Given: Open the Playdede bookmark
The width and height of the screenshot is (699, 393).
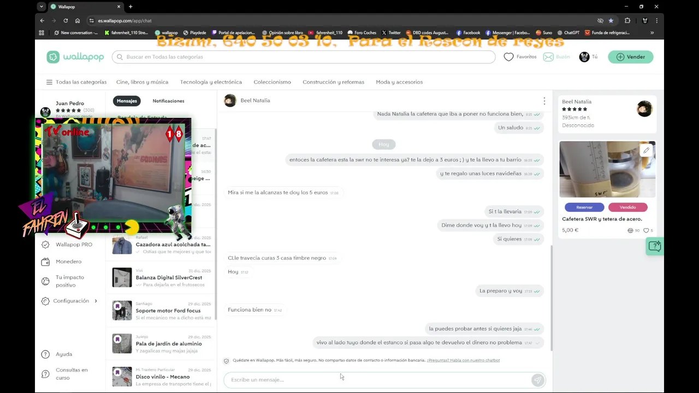Looking at the screenshot, I should 194,33.
